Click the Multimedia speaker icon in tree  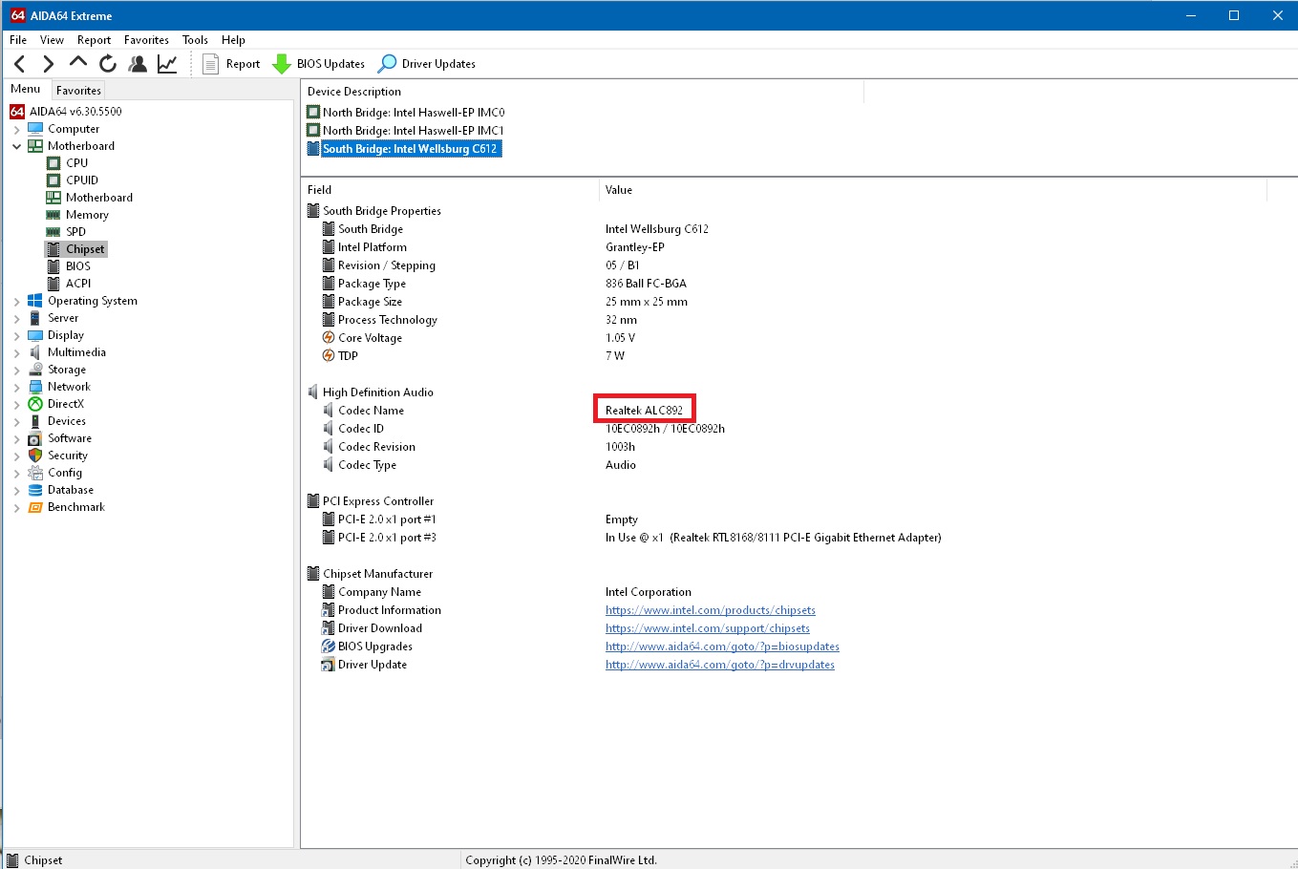coord(35,352)
